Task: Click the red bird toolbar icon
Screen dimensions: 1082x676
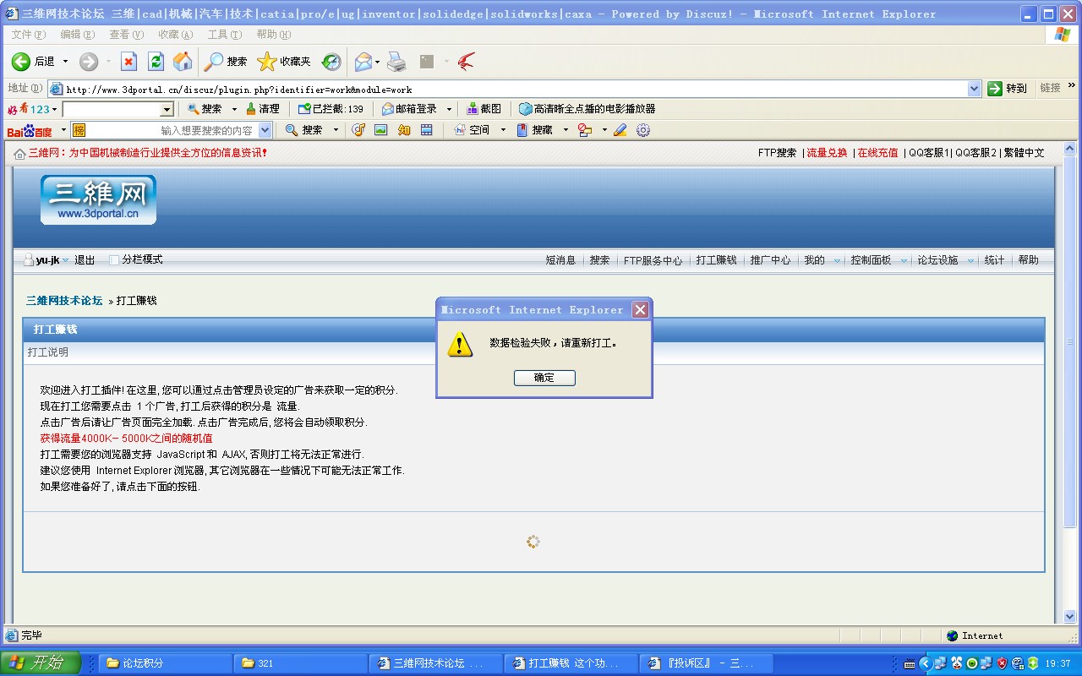Action: tap(466, 62)
